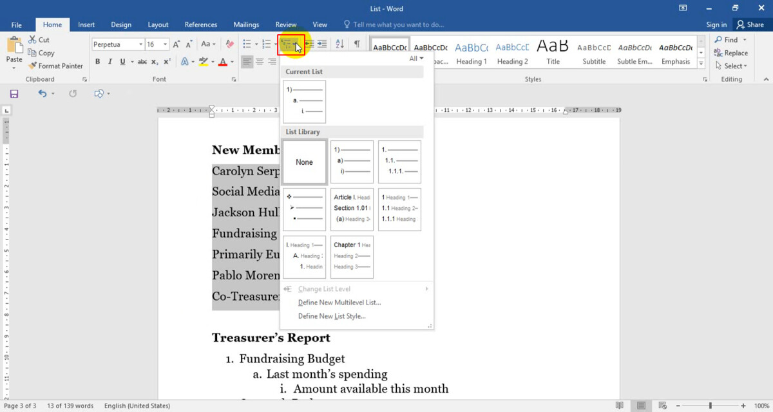Select the Article I Section 1.01 list format

pyautogui.click(x=352, y=209)
